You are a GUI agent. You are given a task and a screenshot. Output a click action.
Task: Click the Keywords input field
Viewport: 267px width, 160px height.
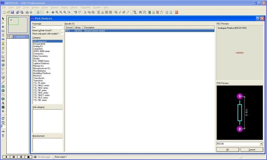[x=48, y=27]
